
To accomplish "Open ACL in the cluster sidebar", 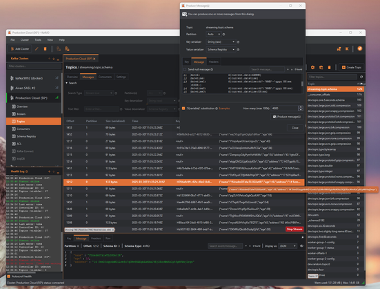I will click(x=19, y=144).
